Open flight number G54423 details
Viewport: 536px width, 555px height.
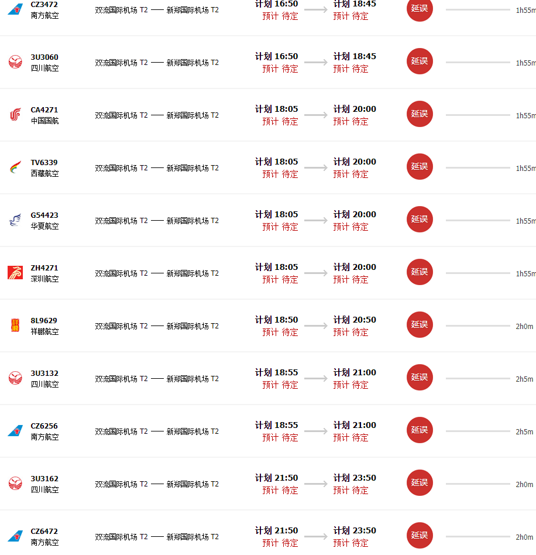tap(44, 215)
